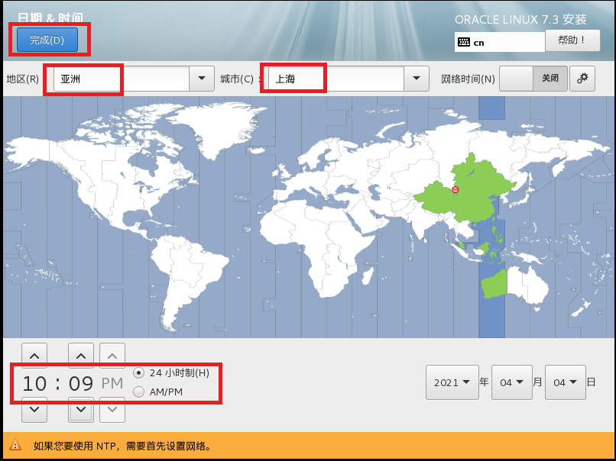Click the 完成(D) done button
This screenshot has height=461, width=616.
(47, 40)
